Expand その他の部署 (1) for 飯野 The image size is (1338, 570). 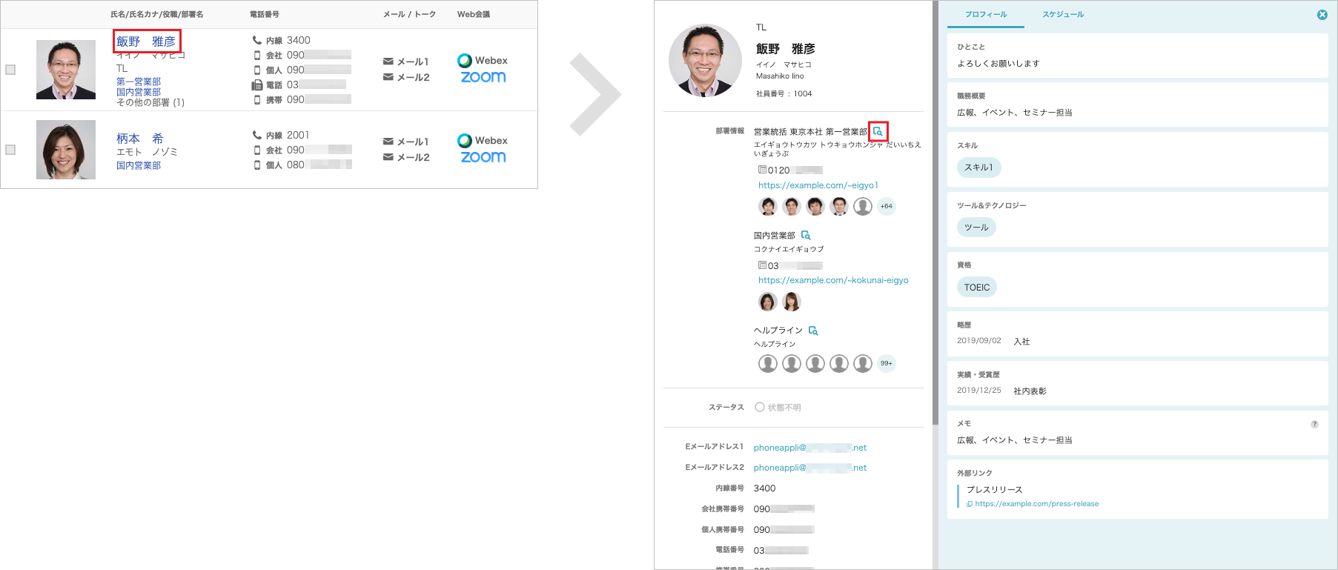(150, 102)
